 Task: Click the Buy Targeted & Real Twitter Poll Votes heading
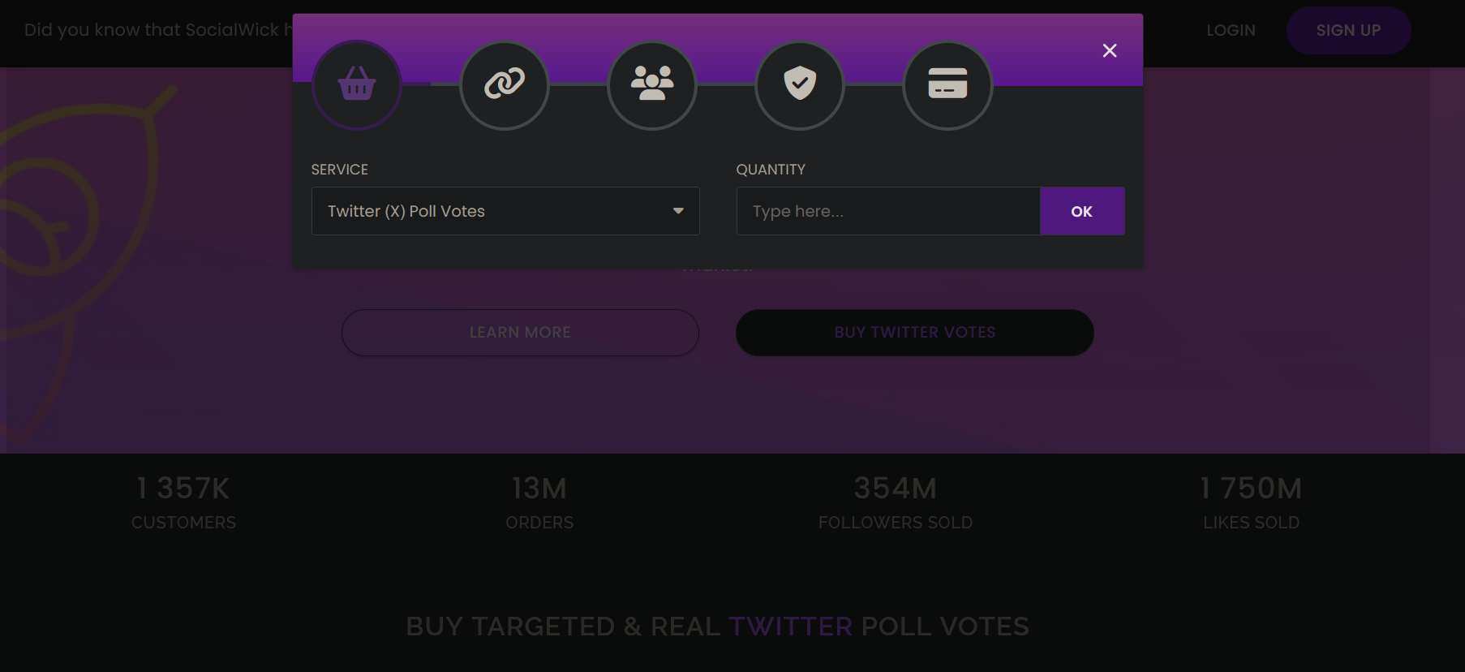(718, 627)
